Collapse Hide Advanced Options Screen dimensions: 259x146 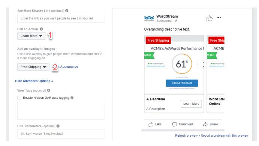pyautogui.click(x=34, y=81)
